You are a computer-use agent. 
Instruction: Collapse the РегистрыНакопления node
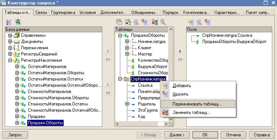tap(10, 60)
